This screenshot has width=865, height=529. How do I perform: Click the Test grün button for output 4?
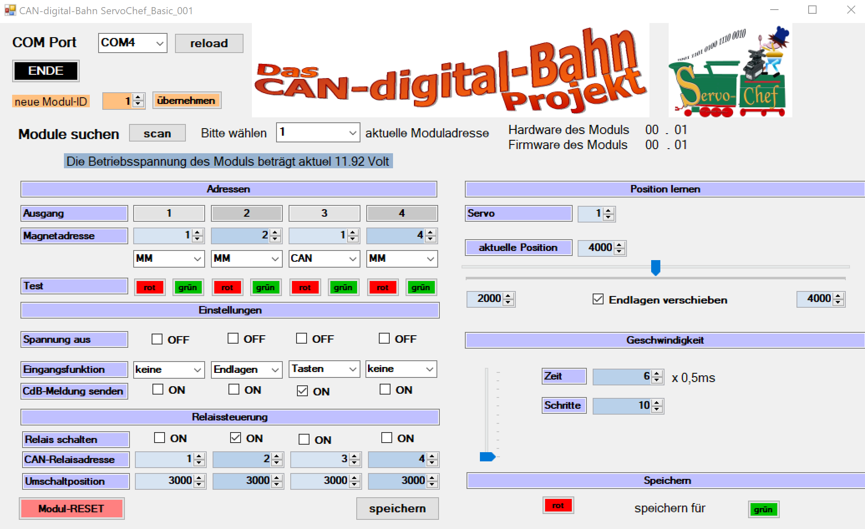coord(421,287)
